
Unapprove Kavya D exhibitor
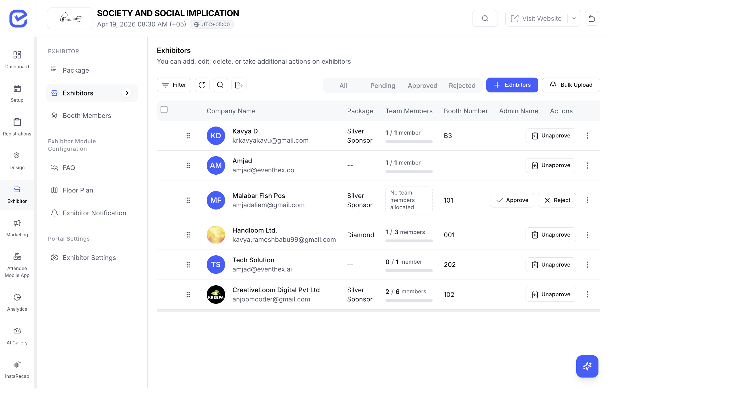551,136
